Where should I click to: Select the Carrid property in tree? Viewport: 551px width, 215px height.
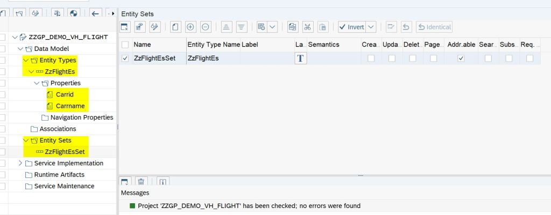click(x=65, y=94)
